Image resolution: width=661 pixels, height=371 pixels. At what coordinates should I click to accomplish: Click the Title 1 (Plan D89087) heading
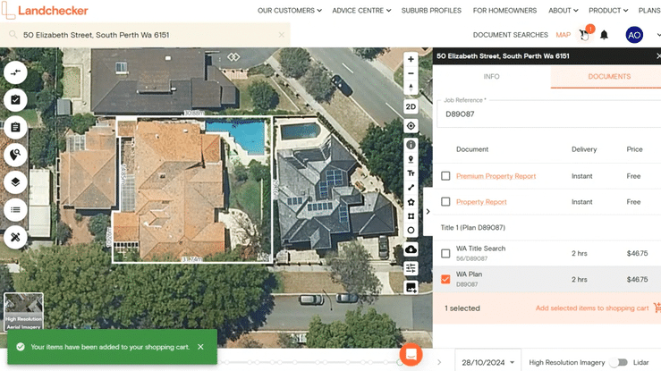pyautogui.click(x=472, y=227)
